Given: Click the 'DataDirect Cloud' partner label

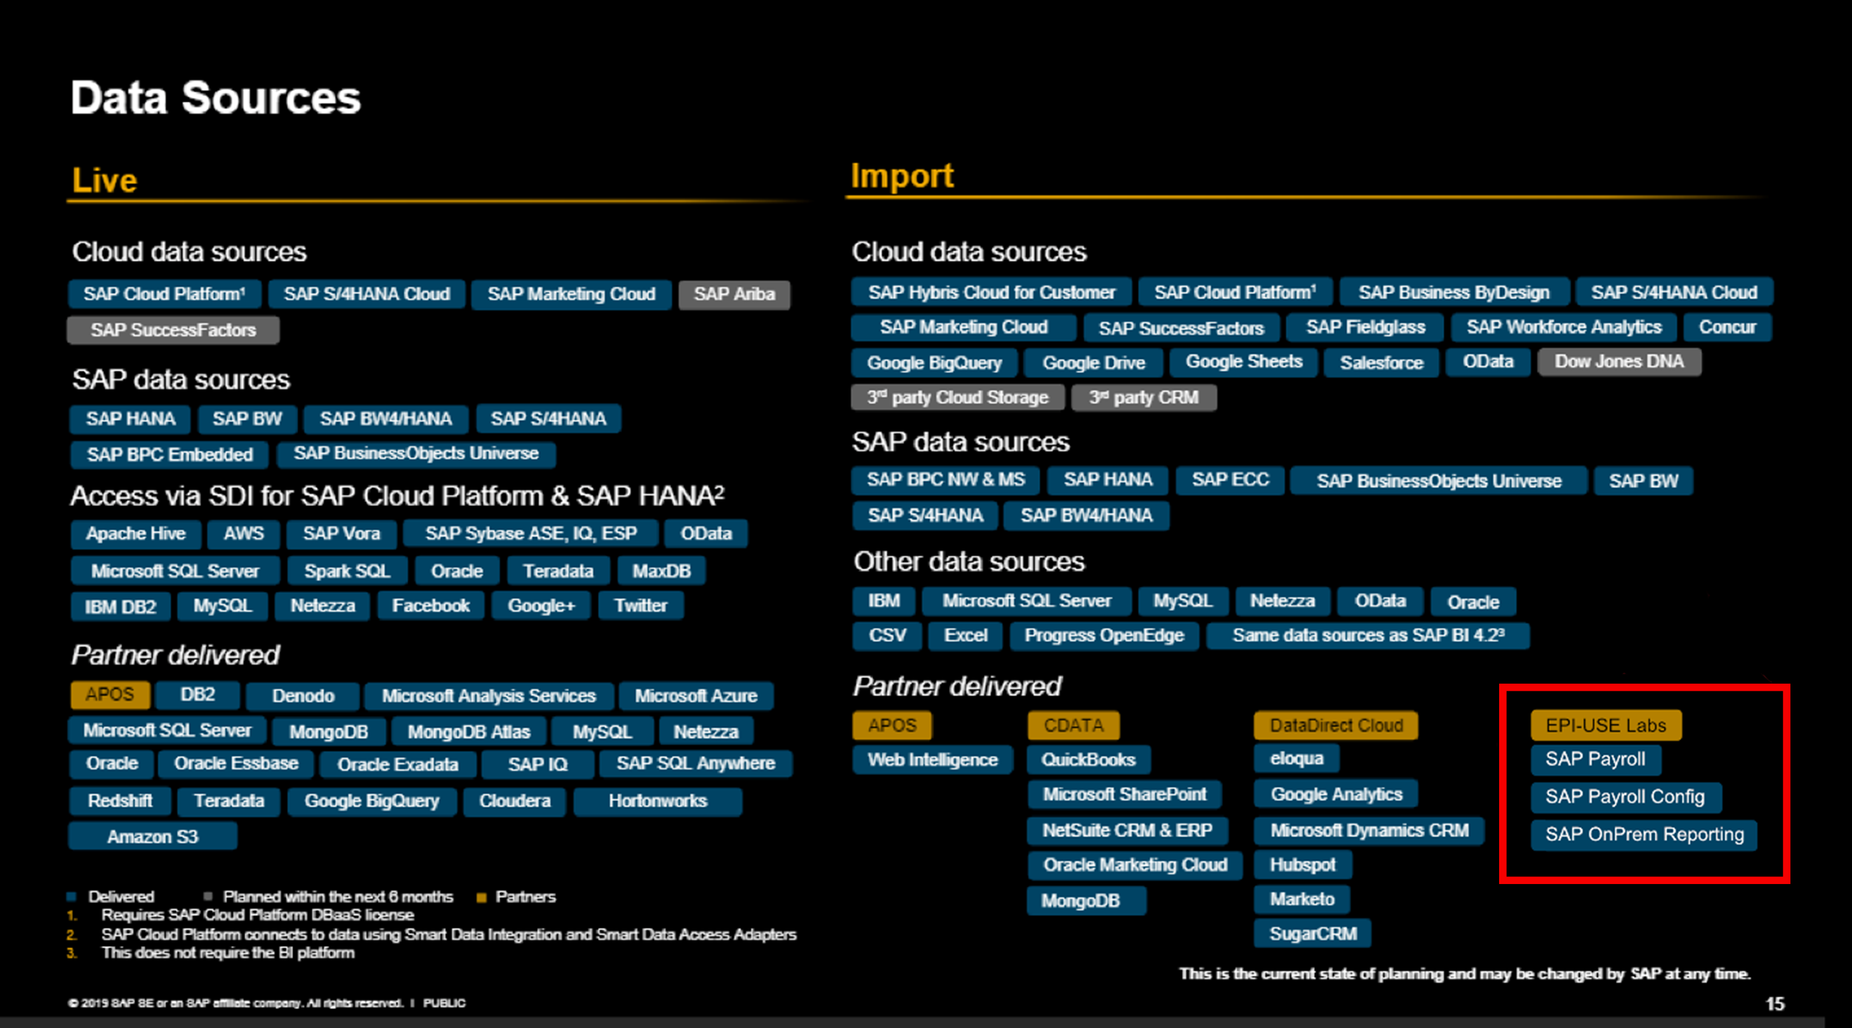Looking at the screenshot, I should pos(1337,726).
